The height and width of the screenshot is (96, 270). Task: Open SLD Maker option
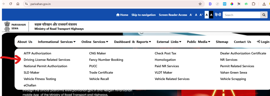[x=32, y=73]
